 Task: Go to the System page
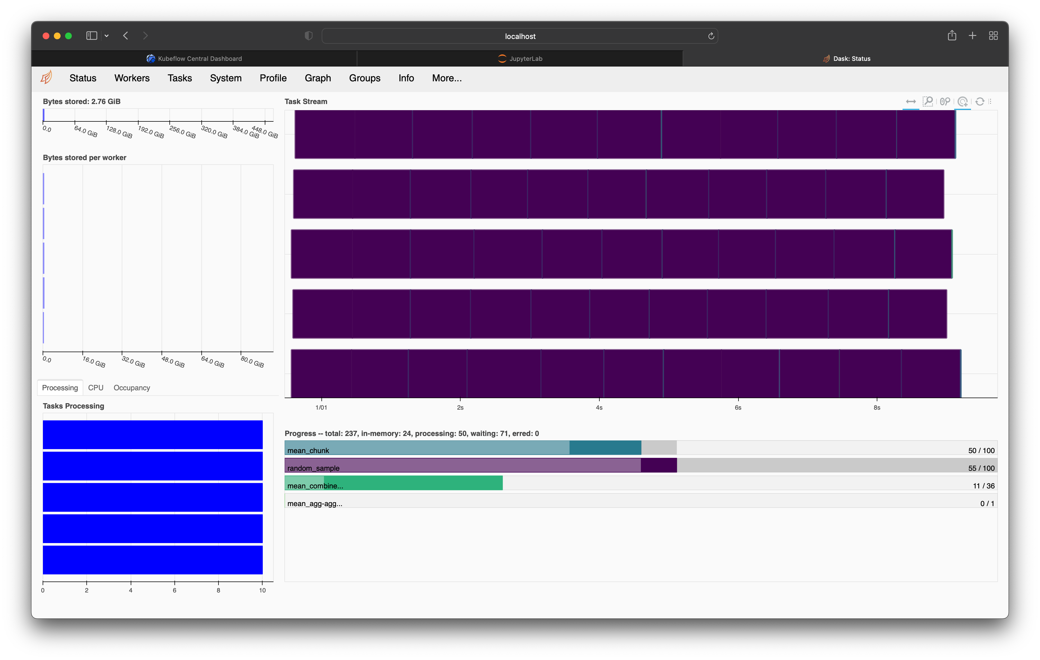(x=226, y=78)
